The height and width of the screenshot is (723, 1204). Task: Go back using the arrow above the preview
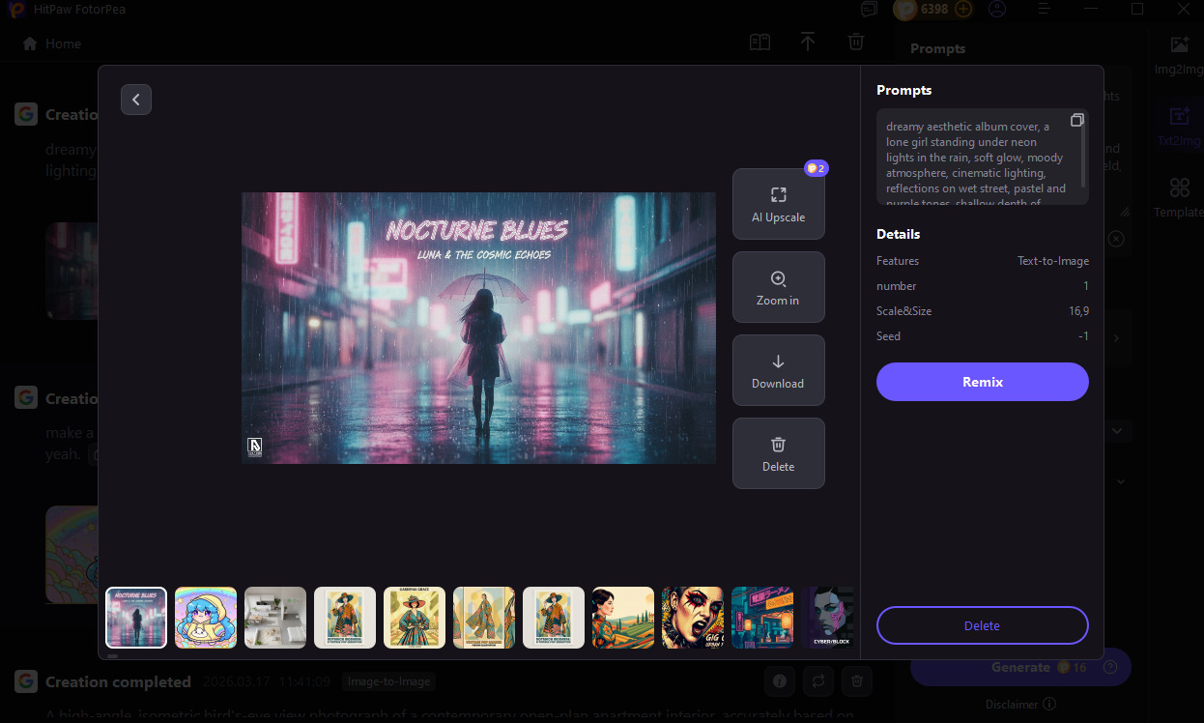135,100
